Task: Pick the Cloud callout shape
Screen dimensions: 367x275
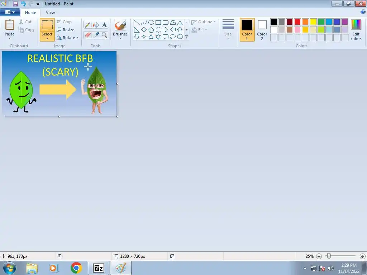Action: [180, 37]
